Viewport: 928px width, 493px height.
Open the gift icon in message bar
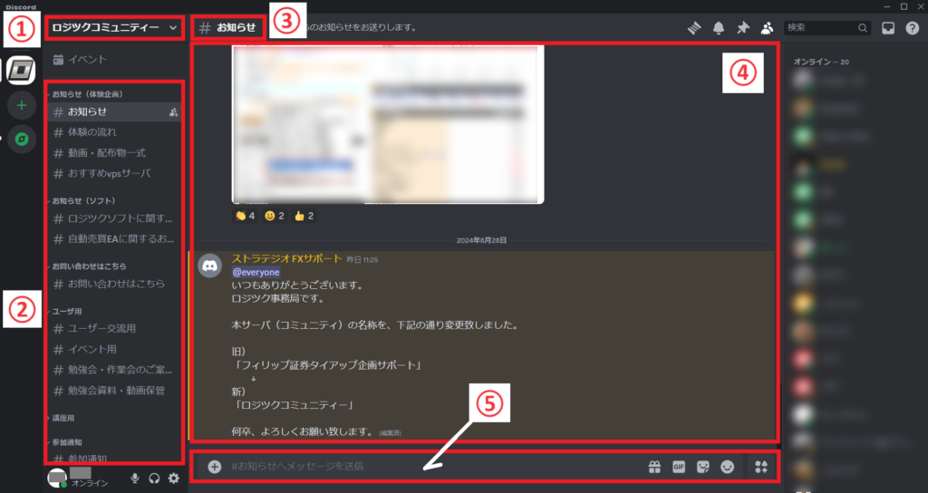click(653, 468)
